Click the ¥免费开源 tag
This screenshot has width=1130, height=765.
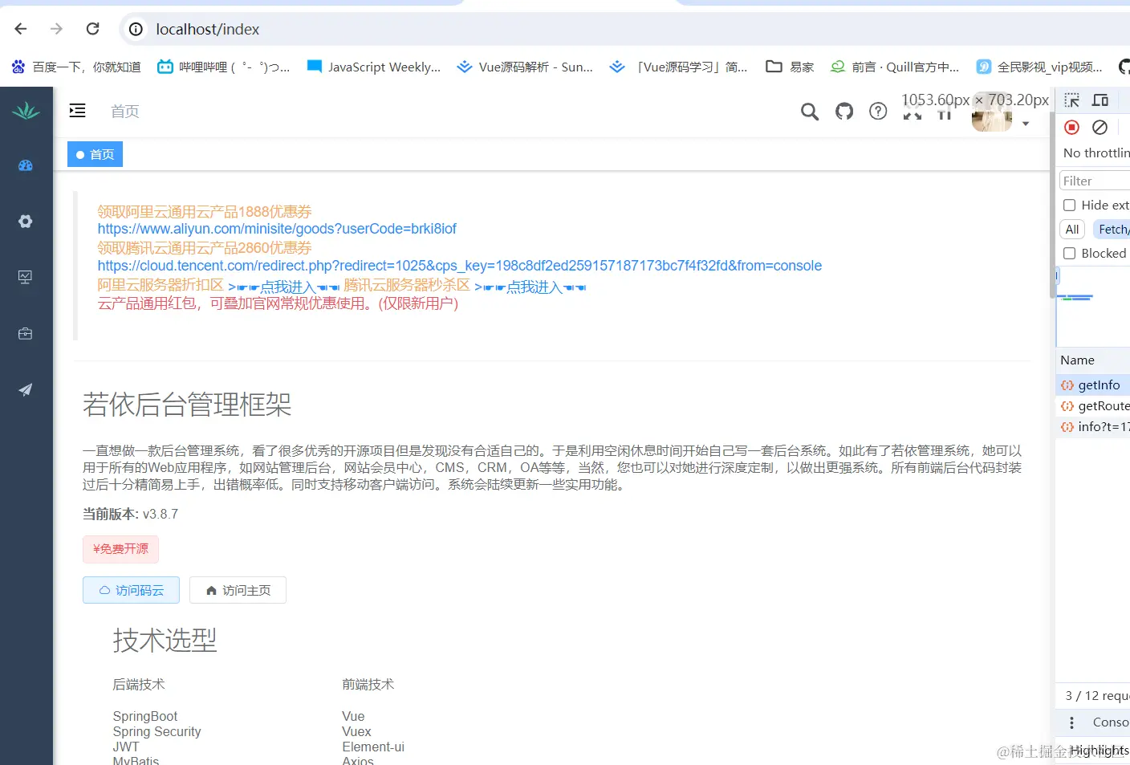click(x=120, y=549)
